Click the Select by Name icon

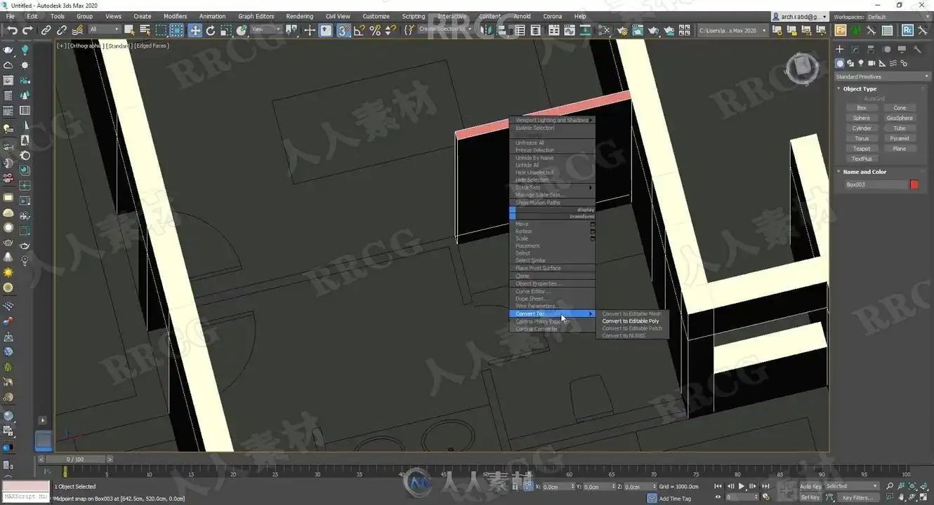pos(145,30)
